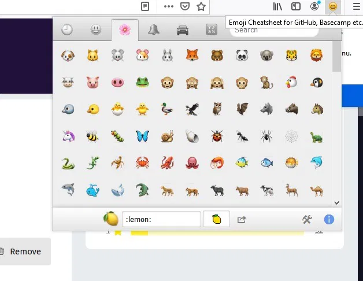
Task: Click Firefox reader view icon
Action: 145,6
